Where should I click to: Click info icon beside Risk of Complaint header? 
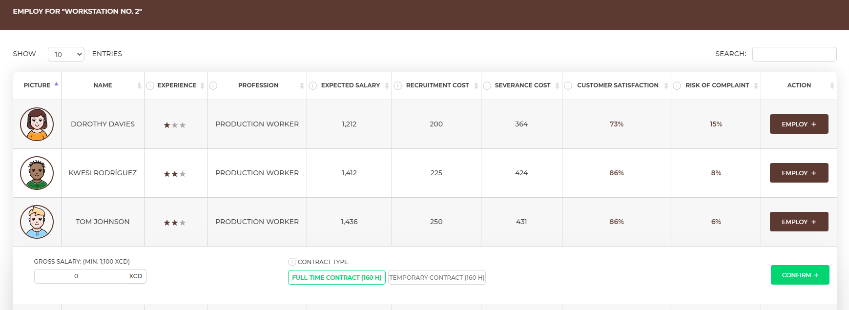(x=677, y=86)
